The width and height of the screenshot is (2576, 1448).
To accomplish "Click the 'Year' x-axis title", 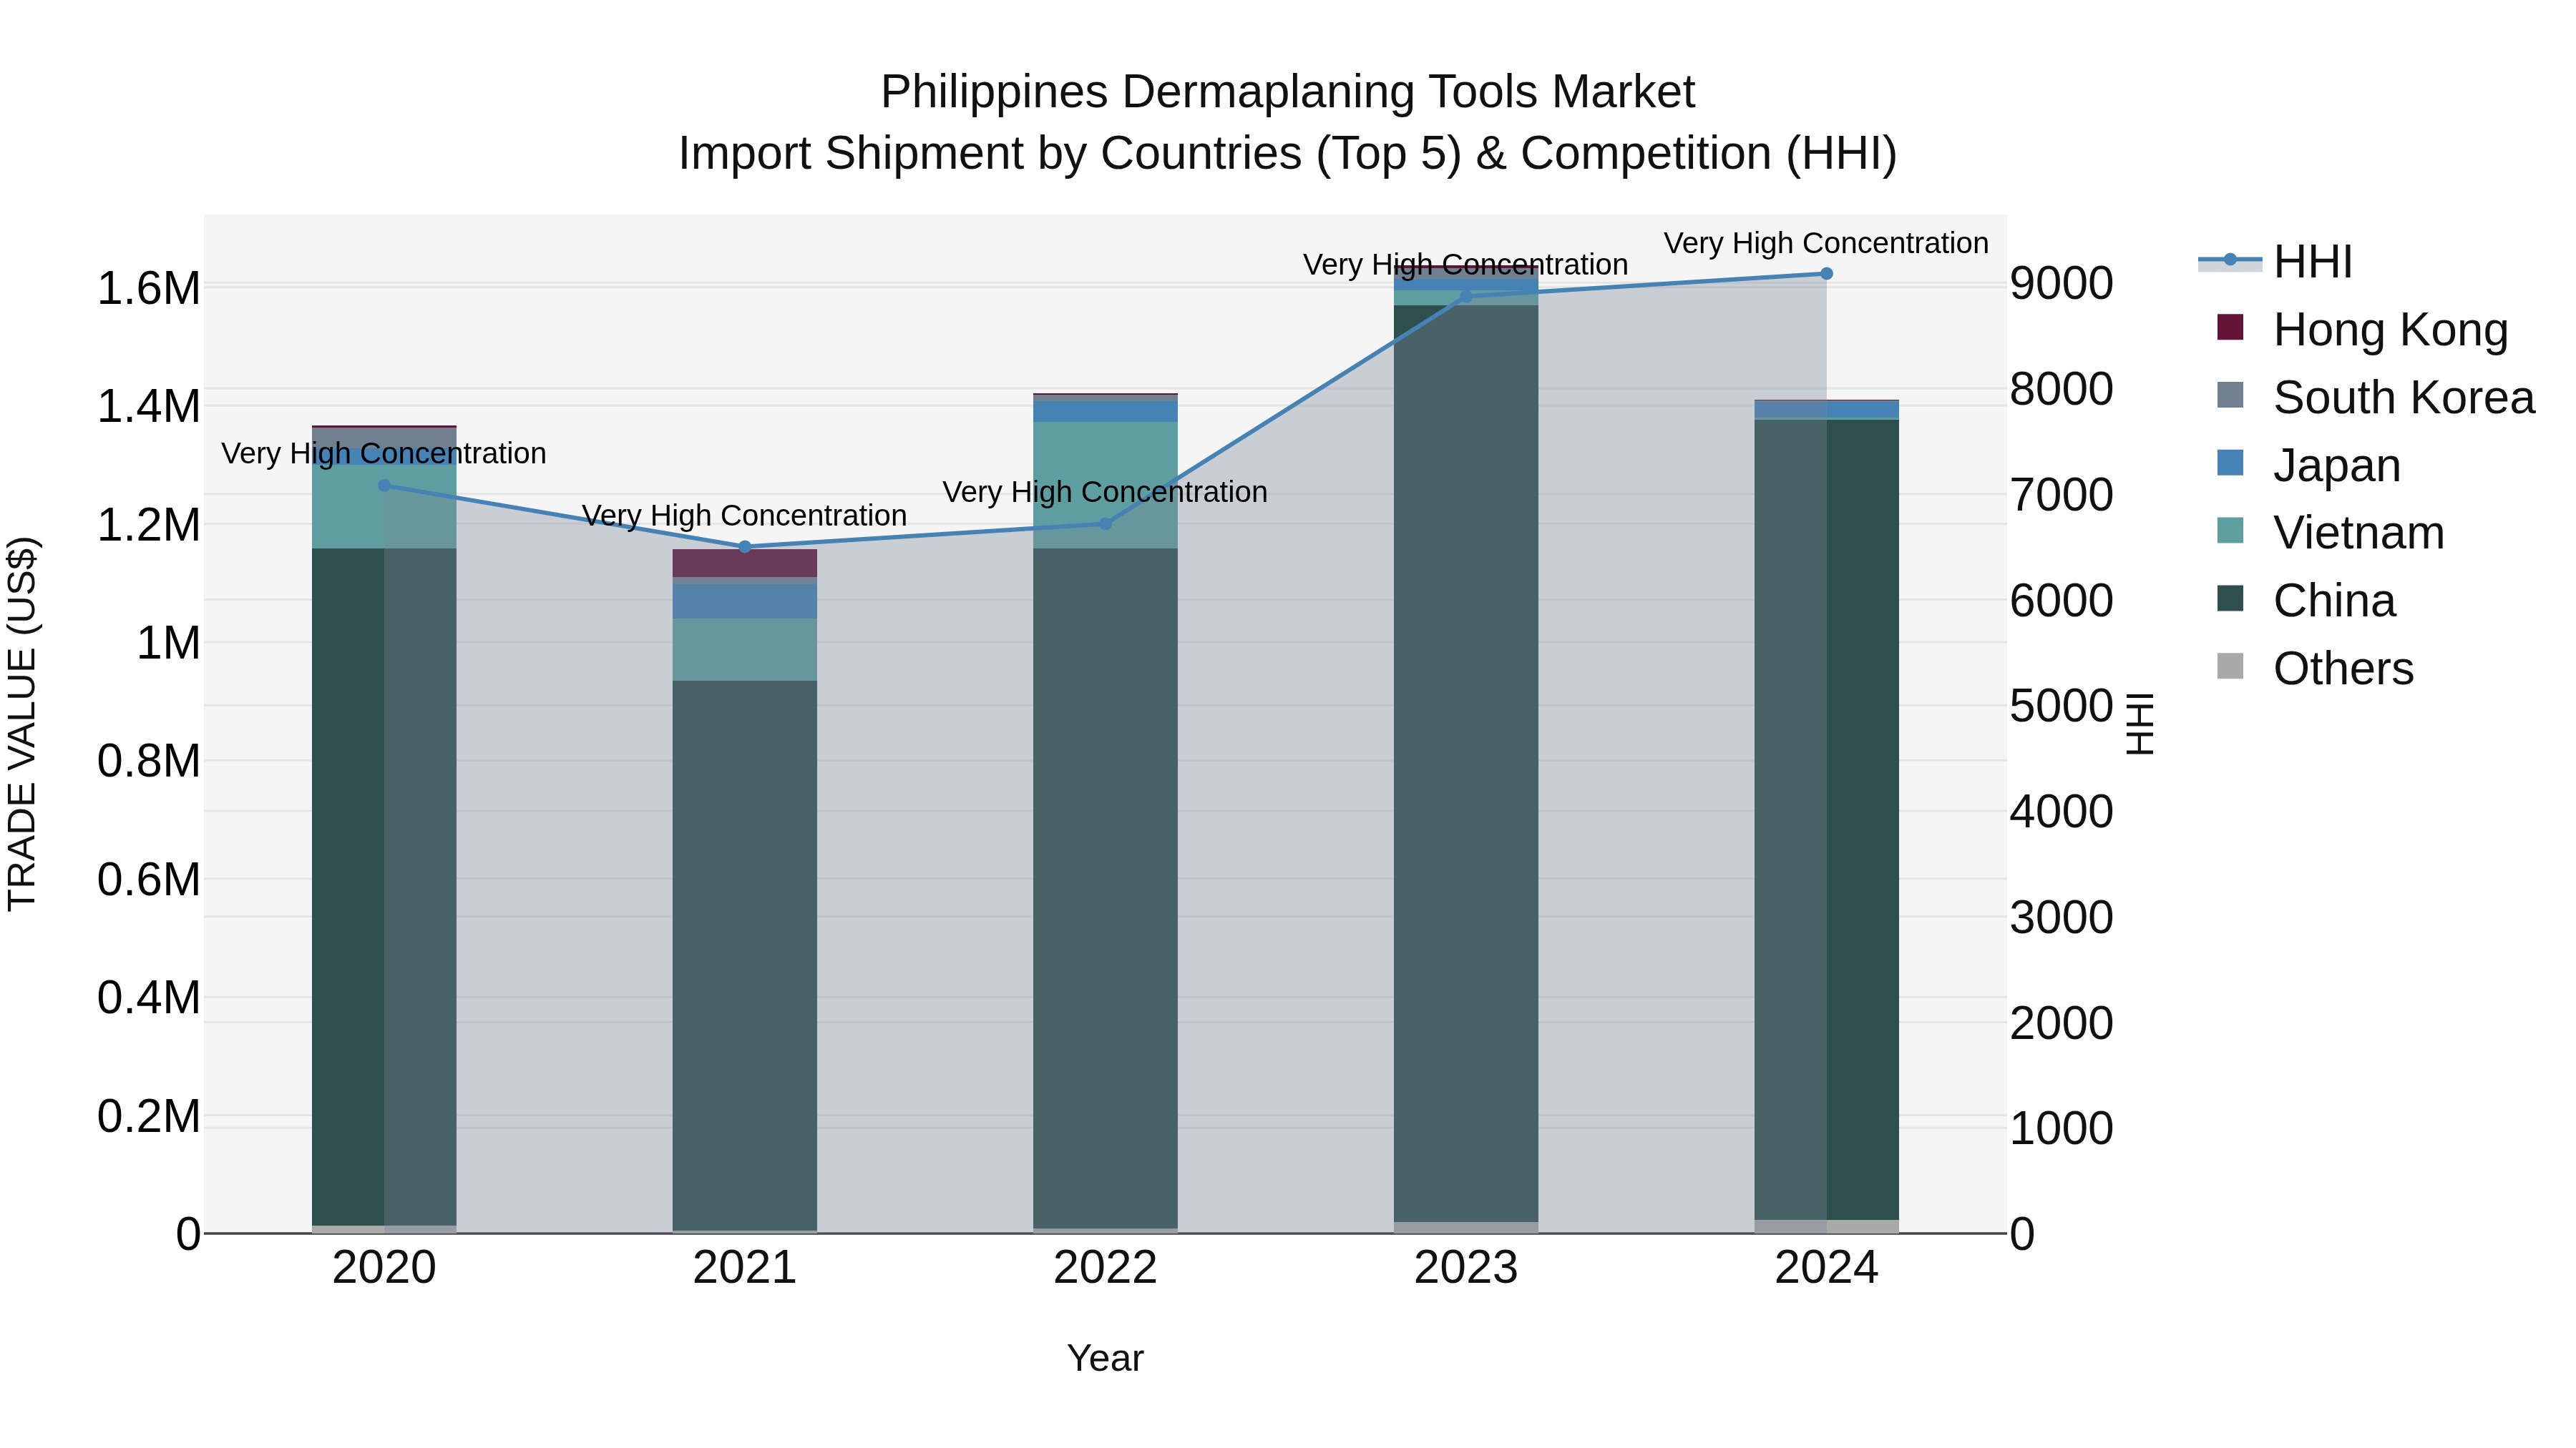I will pyautogui.click(x=1105, y=1358).
